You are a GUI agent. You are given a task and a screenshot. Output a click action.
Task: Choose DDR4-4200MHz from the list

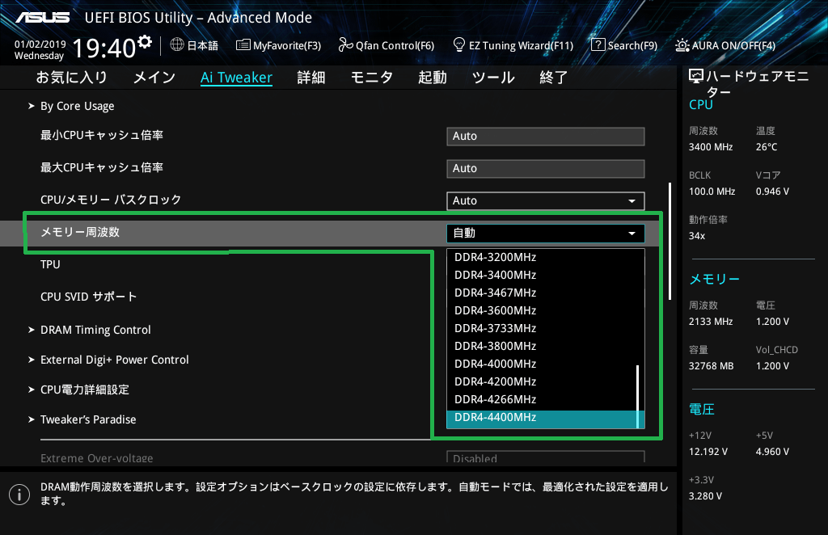click(542, 381)
